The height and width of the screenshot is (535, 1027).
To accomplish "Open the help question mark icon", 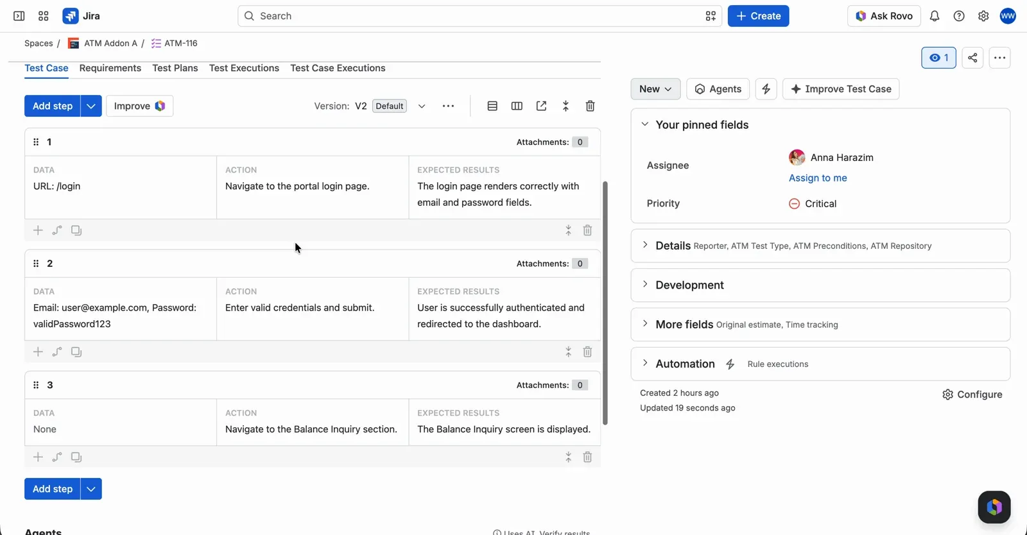I will tap(959, 16).
